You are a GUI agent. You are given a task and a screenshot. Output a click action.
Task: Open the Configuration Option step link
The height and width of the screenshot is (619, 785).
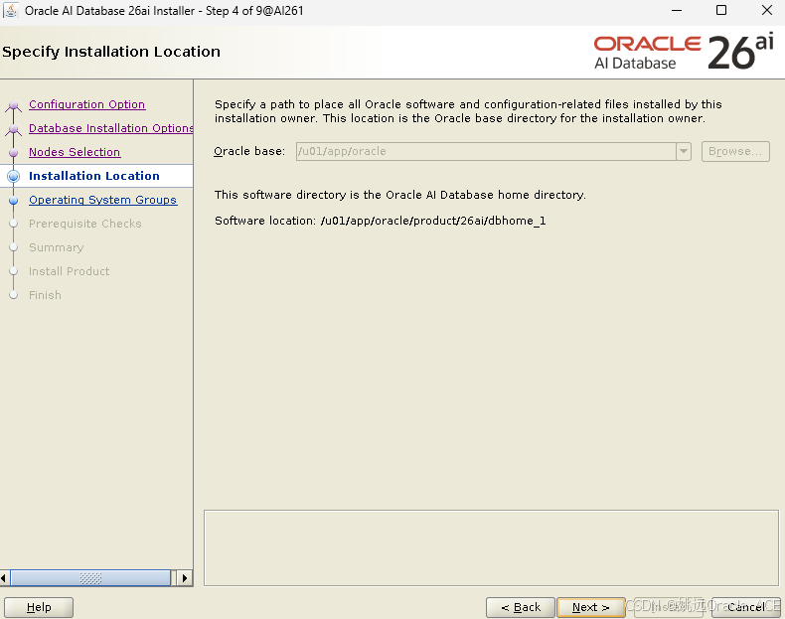(x=86, y=104)
